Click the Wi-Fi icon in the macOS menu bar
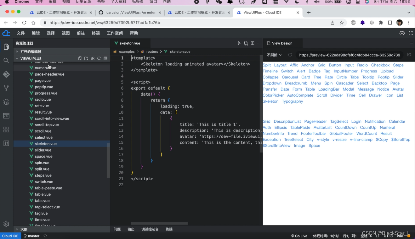The height and width of the screenshot is (239, 415). coord(286,2)
